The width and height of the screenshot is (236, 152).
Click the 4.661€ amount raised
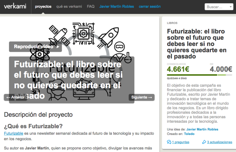click(x=178, y=69)
